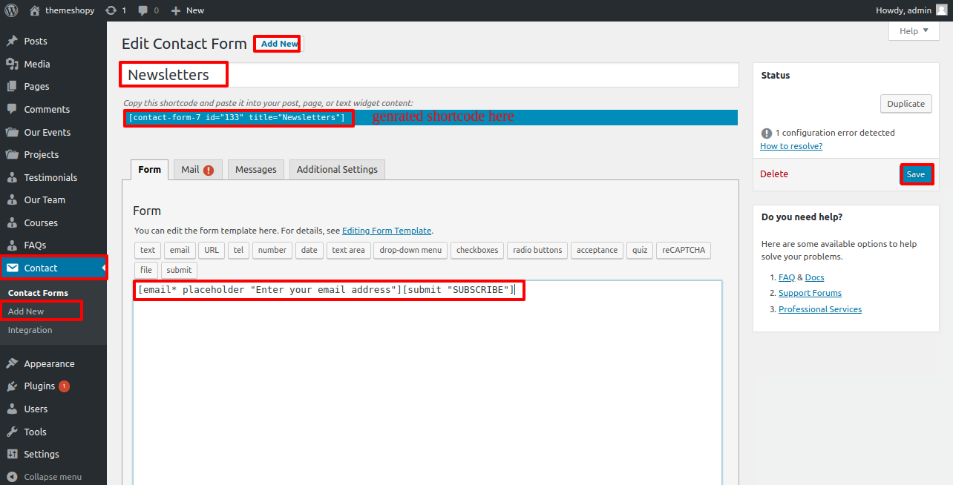Click the admin avatar icon
Viewport: 953px width, 485px height.
coord(941,10)
